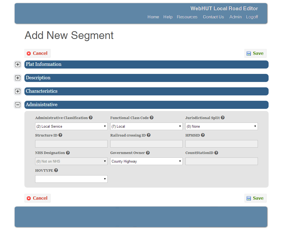Expand the Characteristics section
Image resolution: width=282 pixels, height=233 pixels.
pyautogui.click(x=18, y=91)
